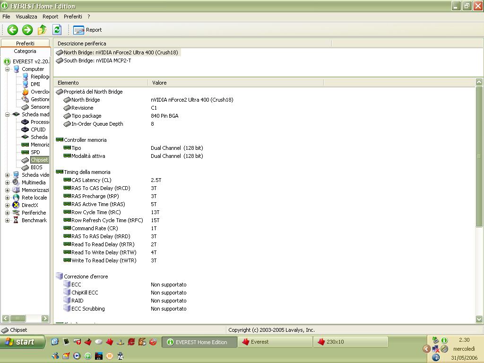Click the system tray clock showing 2.30
This screenshot has width=484, height=363.
click(x=464, y=340)
